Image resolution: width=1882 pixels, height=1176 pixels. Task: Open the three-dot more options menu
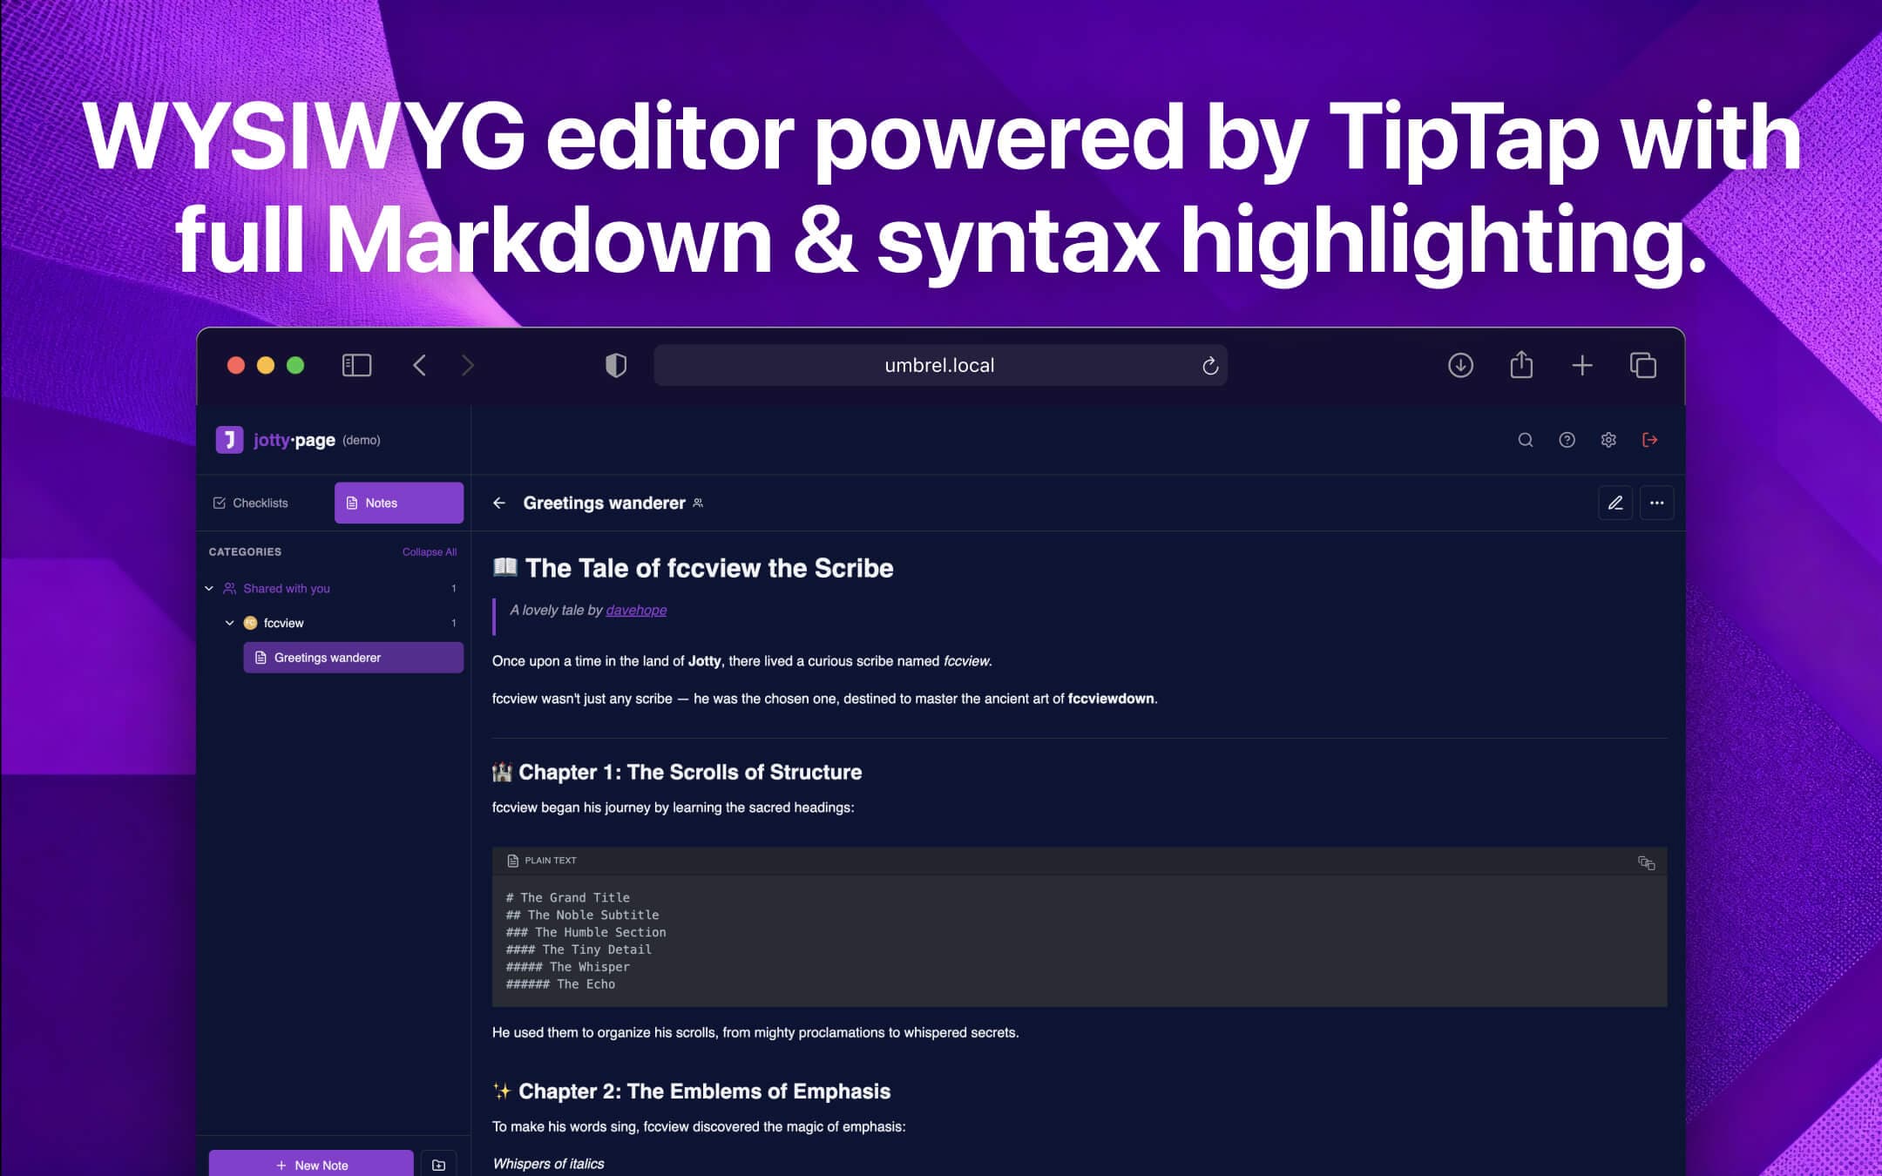(1656, 503)
